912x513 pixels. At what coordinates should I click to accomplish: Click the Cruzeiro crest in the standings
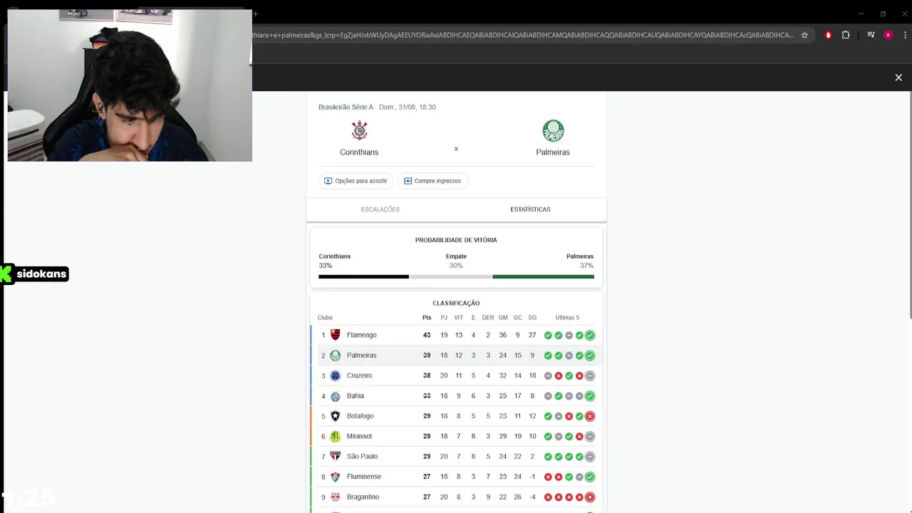click(336, 375)
